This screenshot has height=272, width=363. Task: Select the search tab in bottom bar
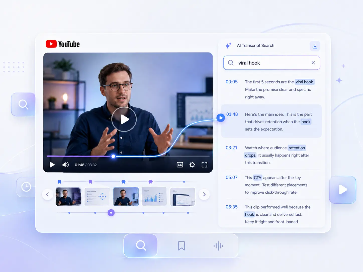[x=141, y=245]
